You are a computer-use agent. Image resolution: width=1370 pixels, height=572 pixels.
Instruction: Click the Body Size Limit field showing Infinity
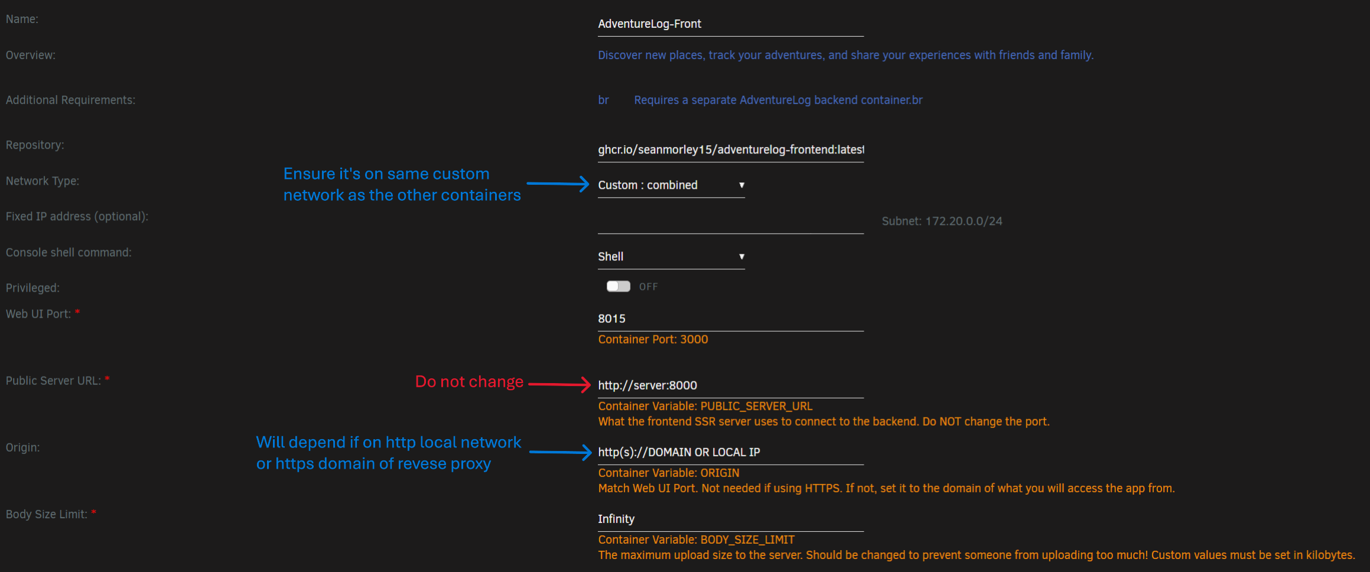(730, 519)
